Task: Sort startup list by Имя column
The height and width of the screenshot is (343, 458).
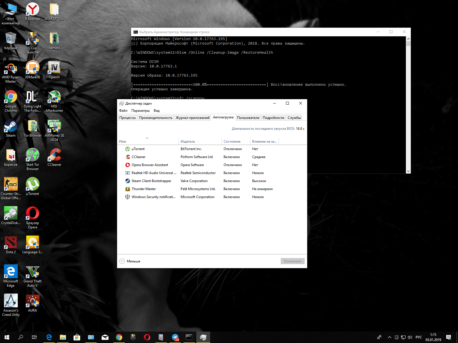Action: pos(148,141)
